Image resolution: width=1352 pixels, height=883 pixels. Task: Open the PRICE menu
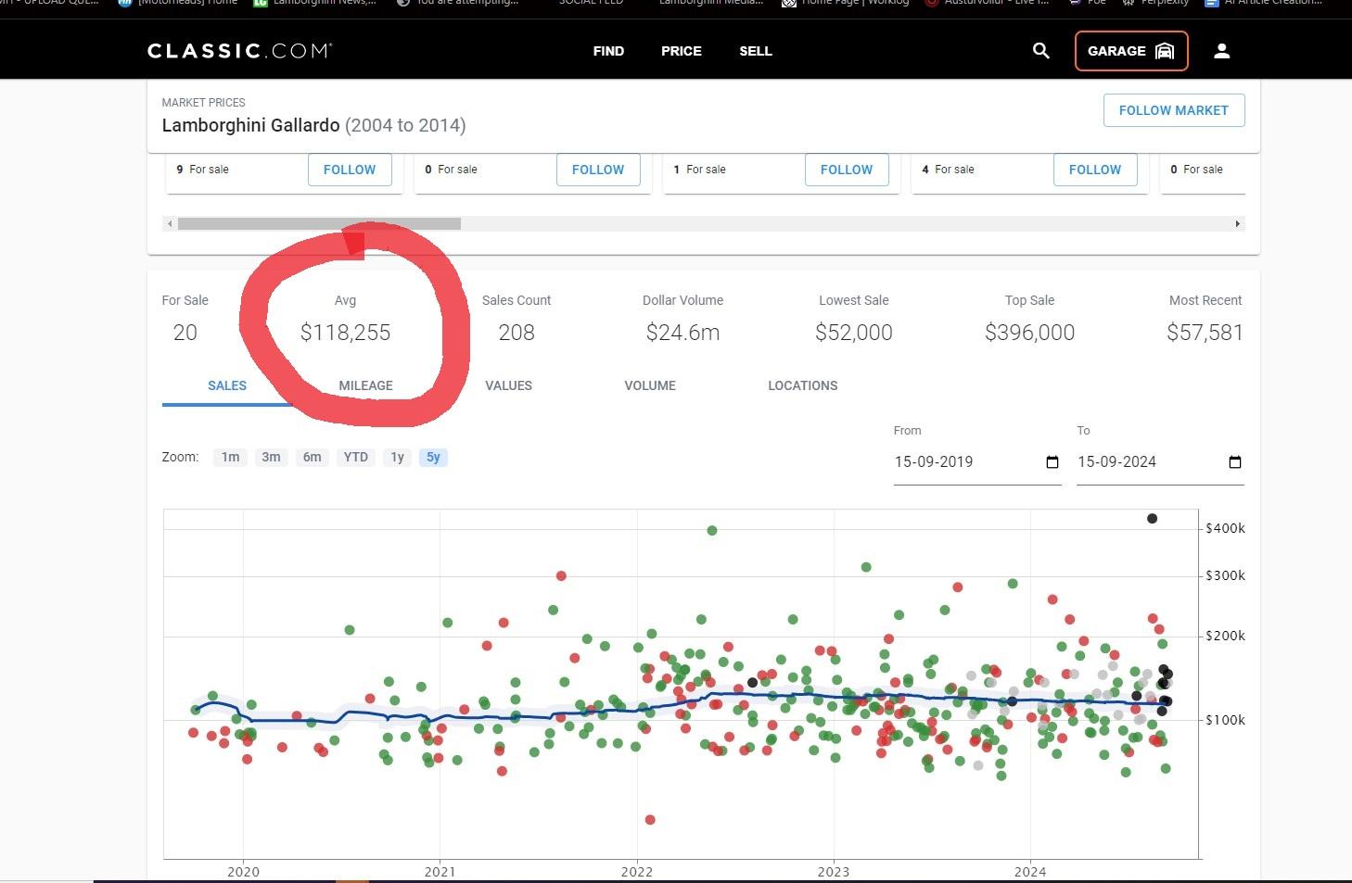point(681,51)
